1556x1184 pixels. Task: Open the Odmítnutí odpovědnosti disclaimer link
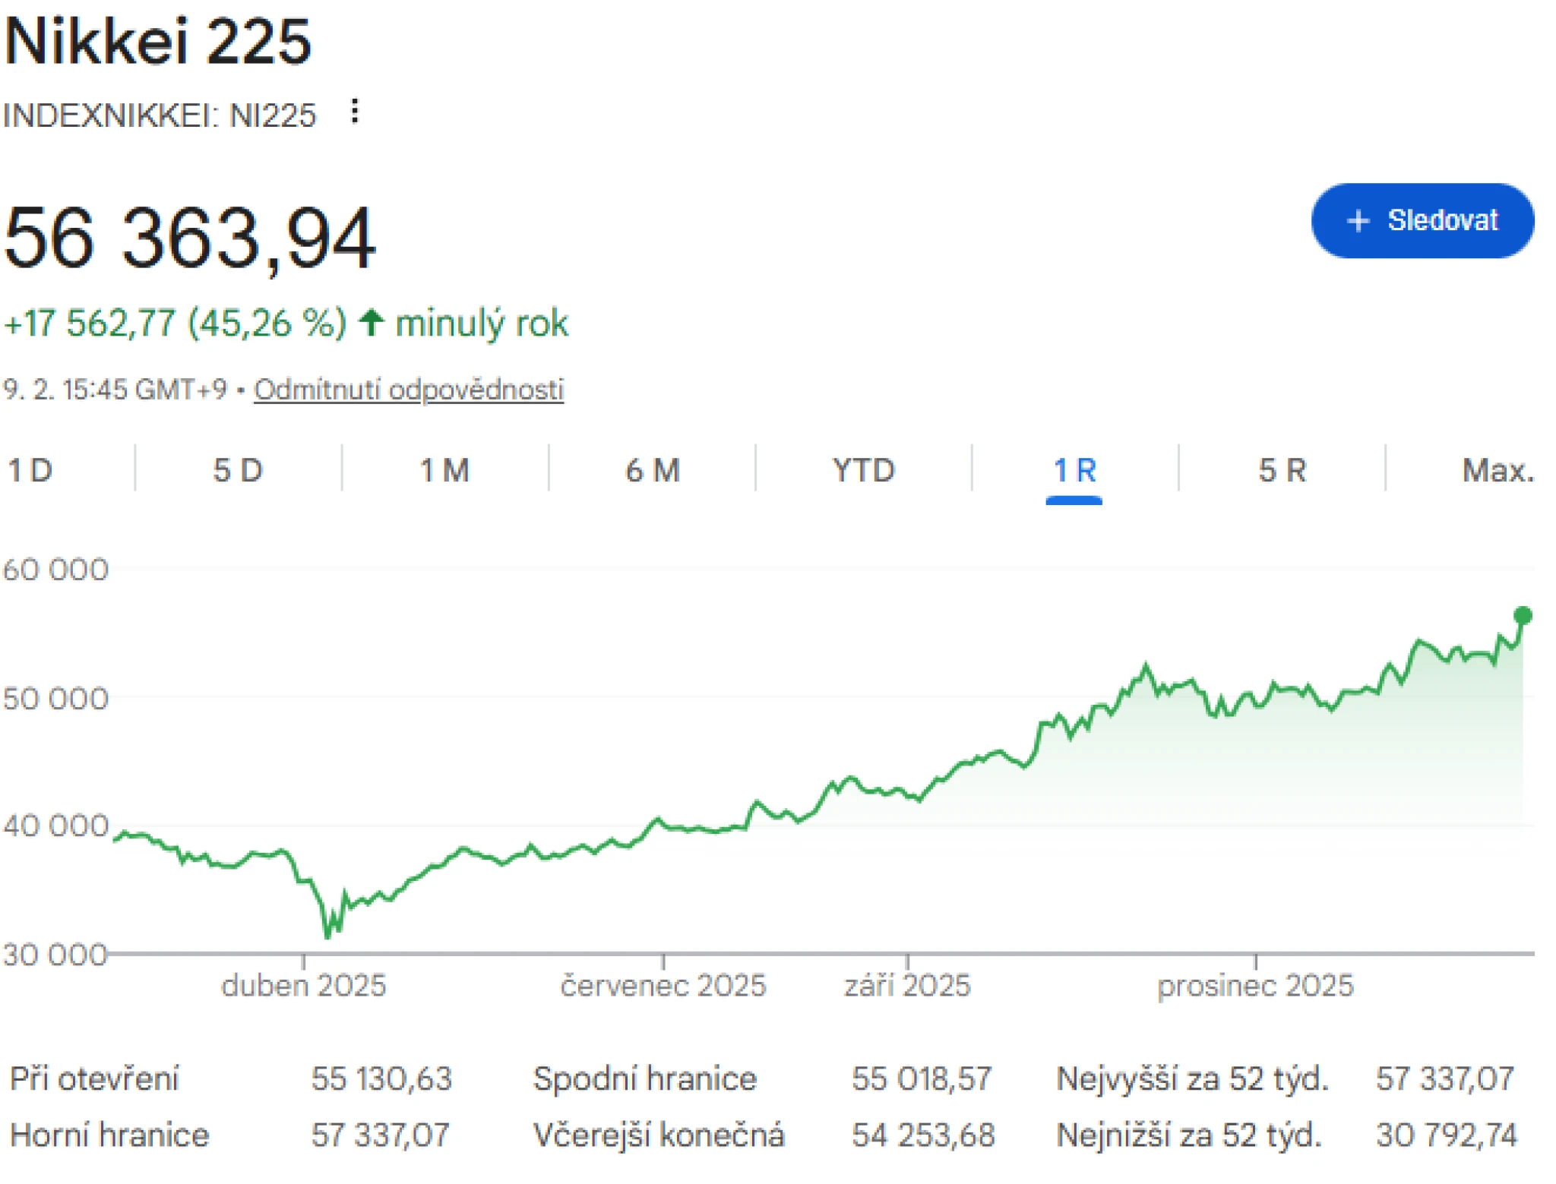408,390
